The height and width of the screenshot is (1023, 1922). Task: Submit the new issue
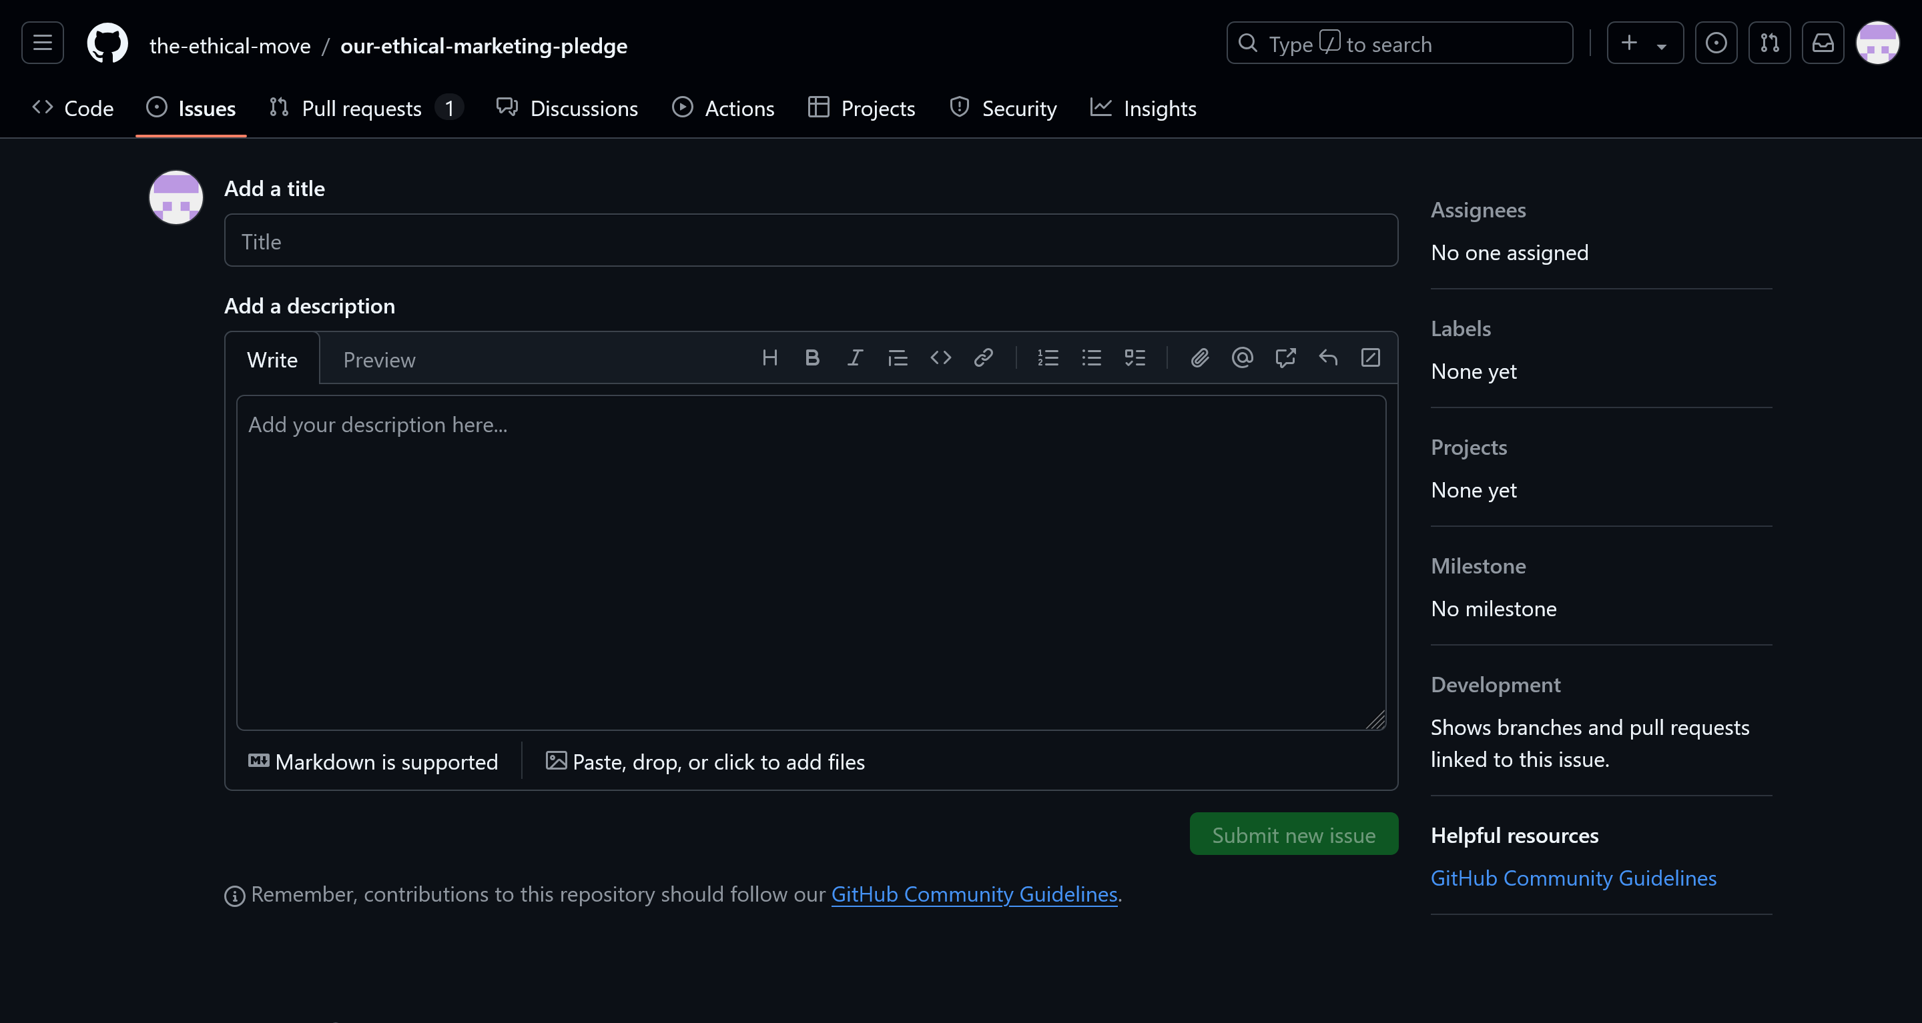(x=1293, y=834)
